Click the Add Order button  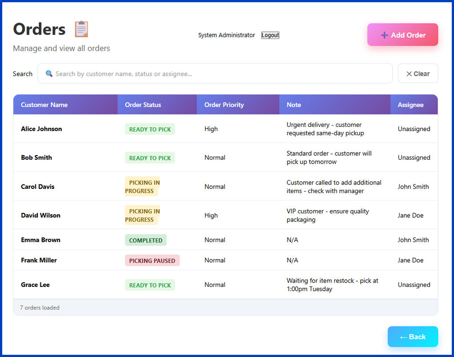tap(402, 35)
